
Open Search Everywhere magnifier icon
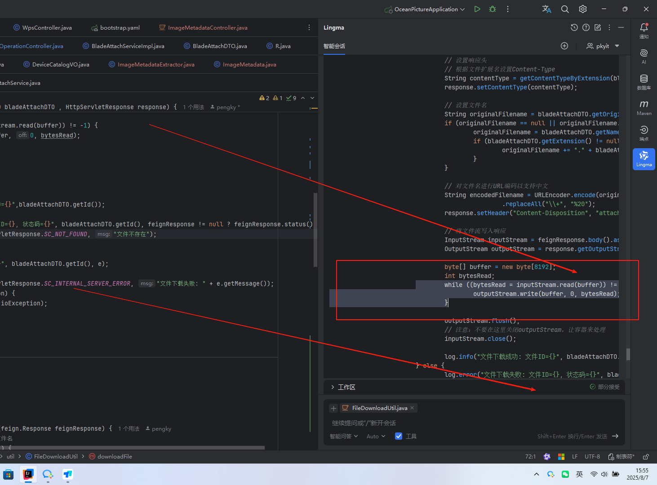(565, 9)
